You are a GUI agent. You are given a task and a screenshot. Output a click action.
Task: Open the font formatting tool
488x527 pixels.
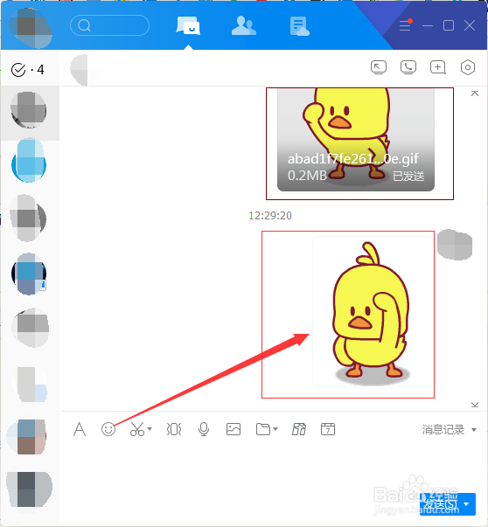click(80, 429)
